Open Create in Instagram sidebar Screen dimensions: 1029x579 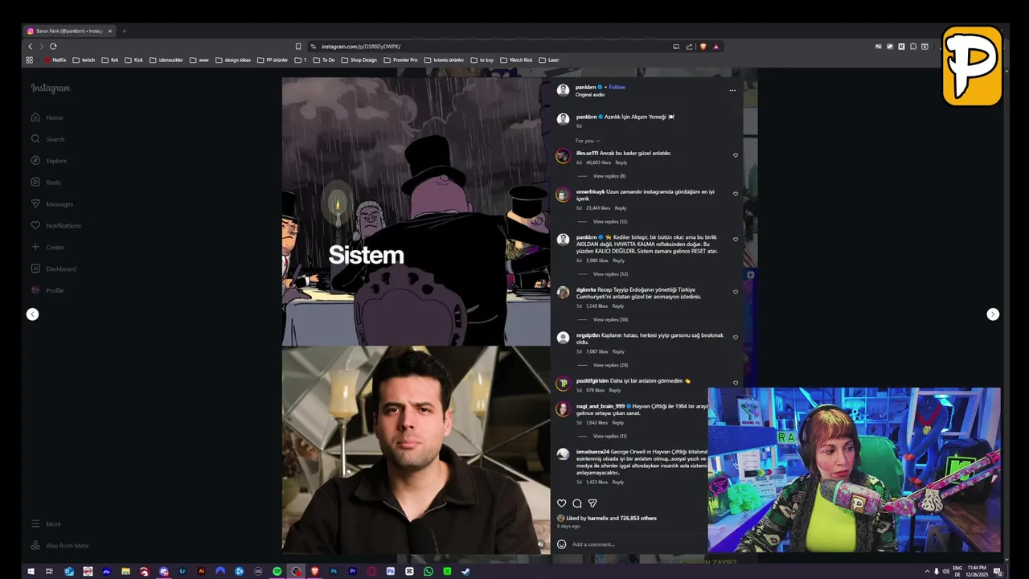[x=47, y=247]
